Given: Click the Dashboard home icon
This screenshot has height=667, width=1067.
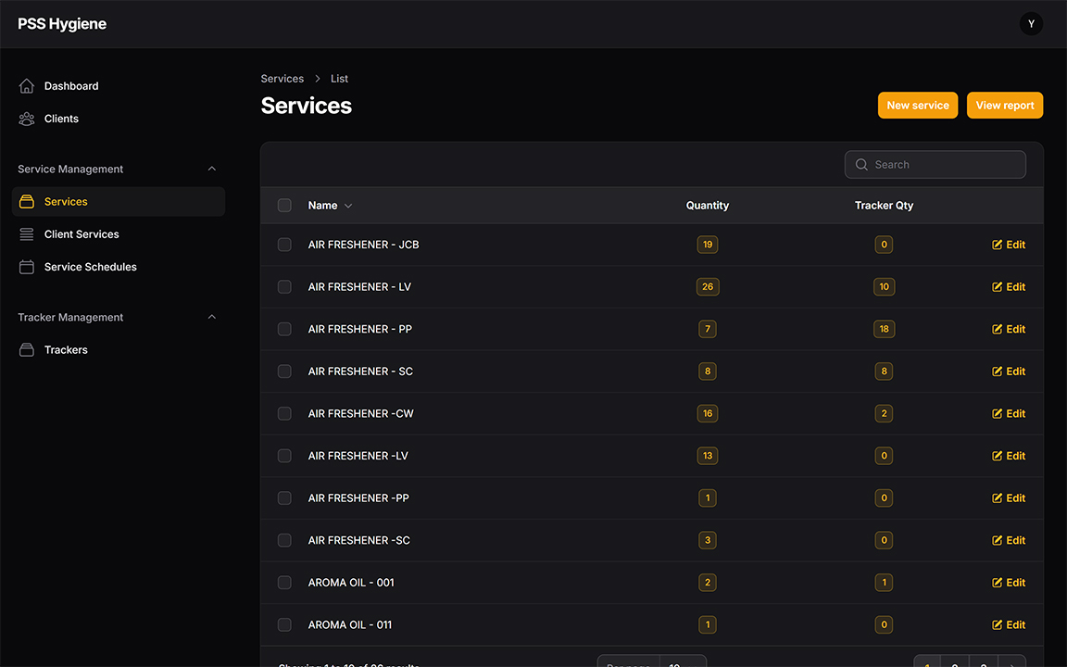Looking at the screenshot, I should click(x=27, y=86).
